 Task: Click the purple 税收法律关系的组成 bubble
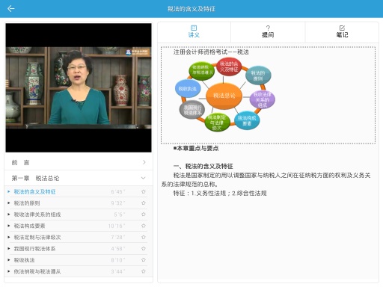tap(263, 99)
